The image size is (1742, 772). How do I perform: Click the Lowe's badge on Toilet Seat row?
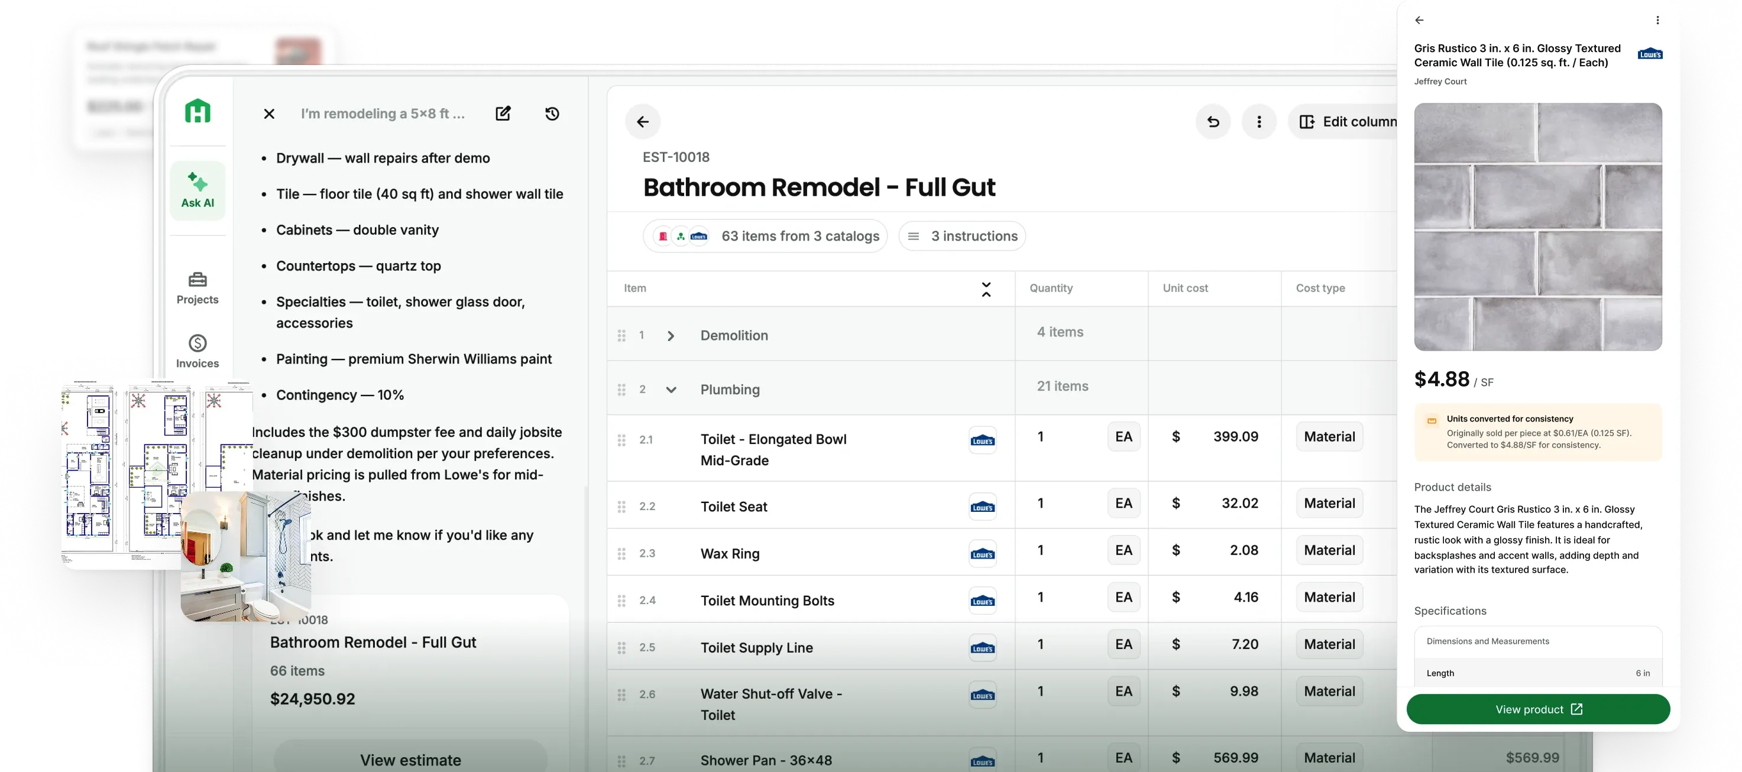point(983,505)
